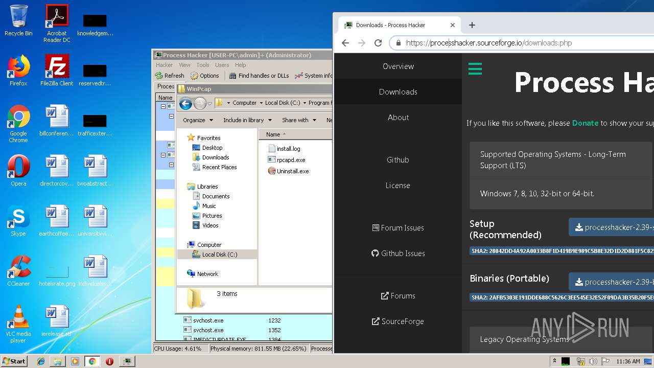The image size is (654, 368).
Task: Click Process Hacker taskbar button
Action: click(x=127, y=361)
